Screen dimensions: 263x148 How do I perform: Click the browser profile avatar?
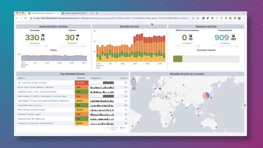click(239, 18)
